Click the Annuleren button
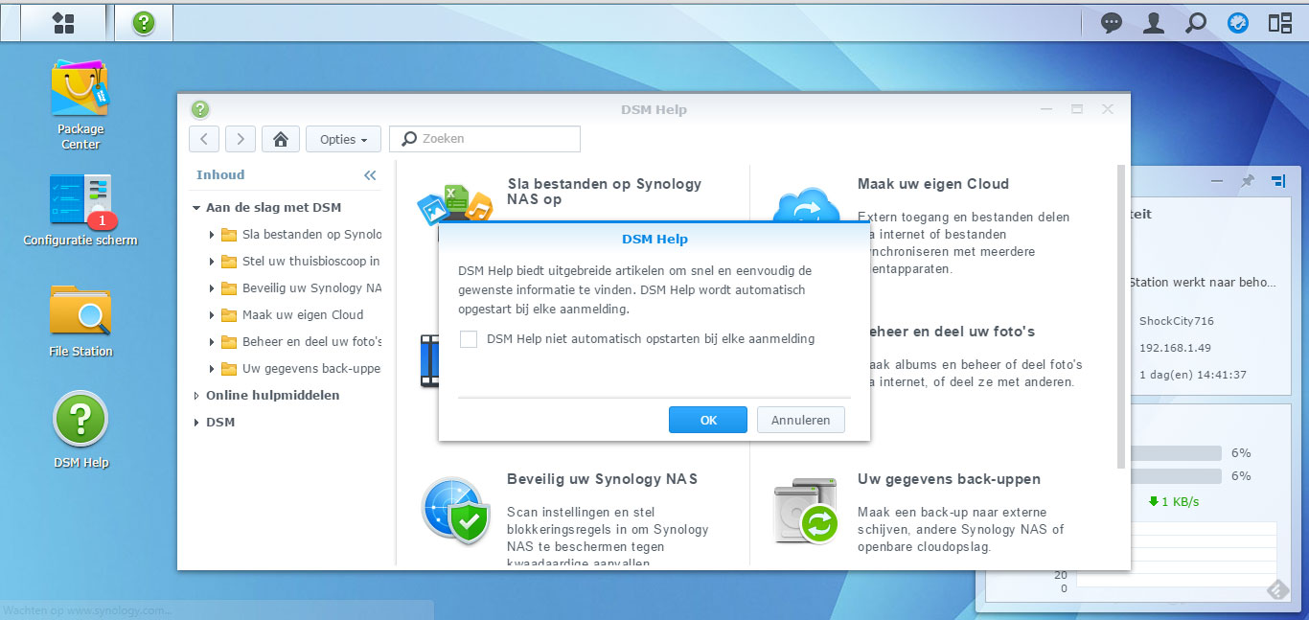Screen dimensions: 1309x620 [x=801, y=420]
